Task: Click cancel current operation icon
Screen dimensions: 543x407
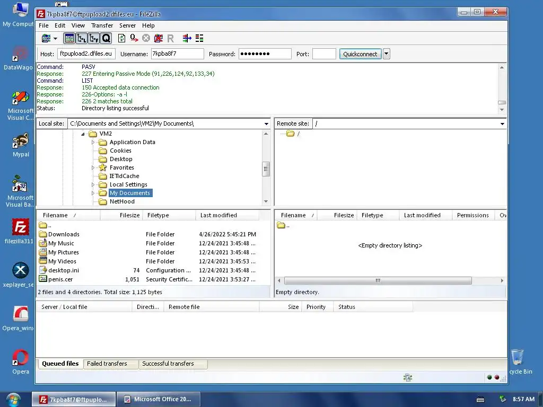Action: click(146, 38)
